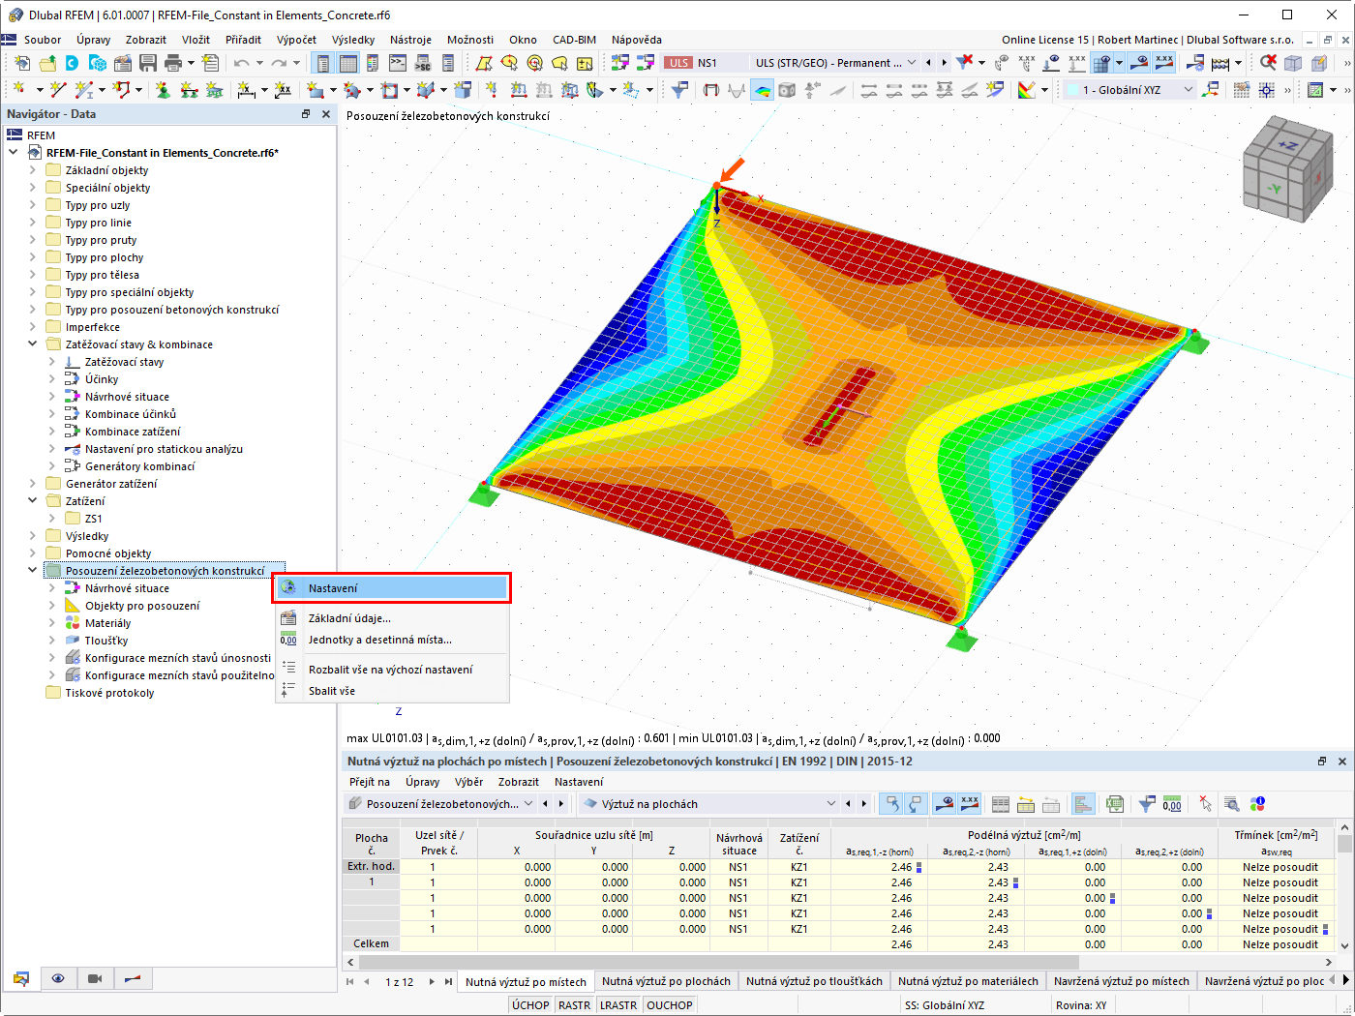Screen dimensions: 1355x1016
Task: Toggle OUCHOP in the status bar
Action: click(670, 1005)
